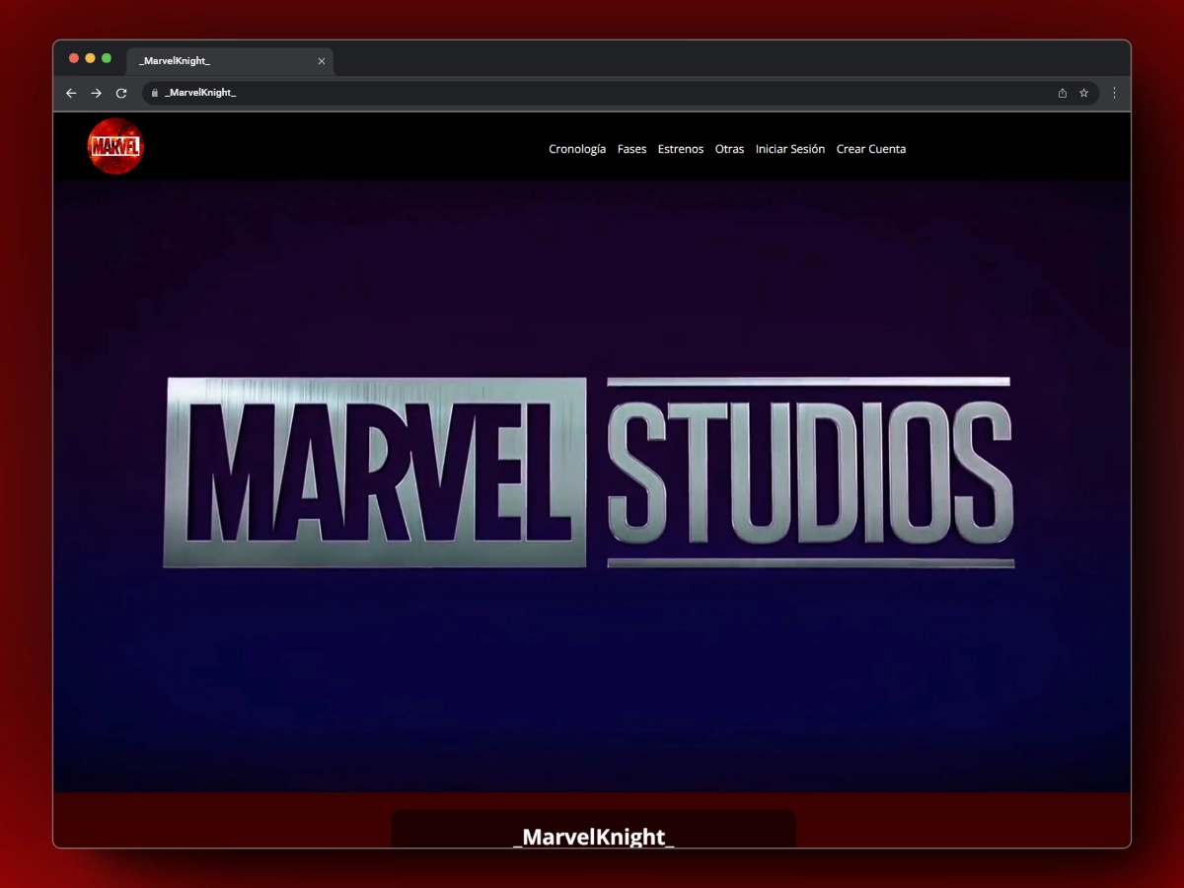Select the _MarvelKnight_ browser tab
Viewport: 1184px width, 888px height.
coord(230,61)
